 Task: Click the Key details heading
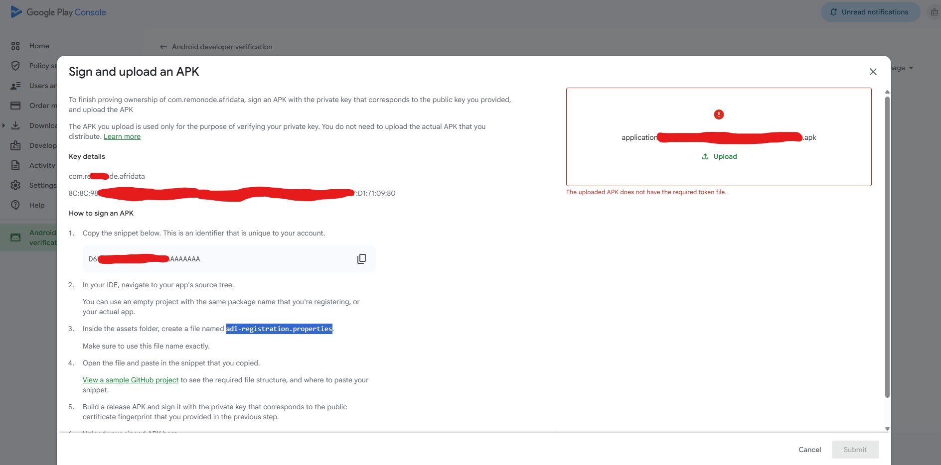coord(87,156)
